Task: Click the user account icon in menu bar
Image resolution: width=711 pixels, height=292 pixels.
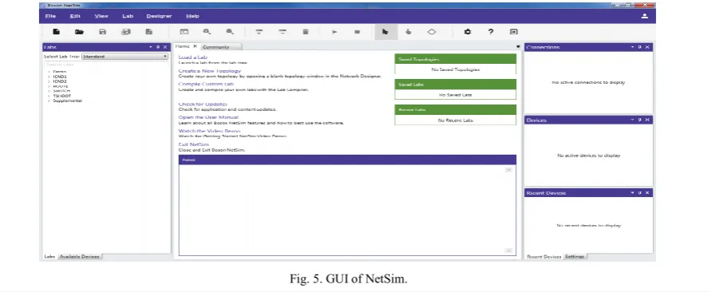Action: [644, 16]
